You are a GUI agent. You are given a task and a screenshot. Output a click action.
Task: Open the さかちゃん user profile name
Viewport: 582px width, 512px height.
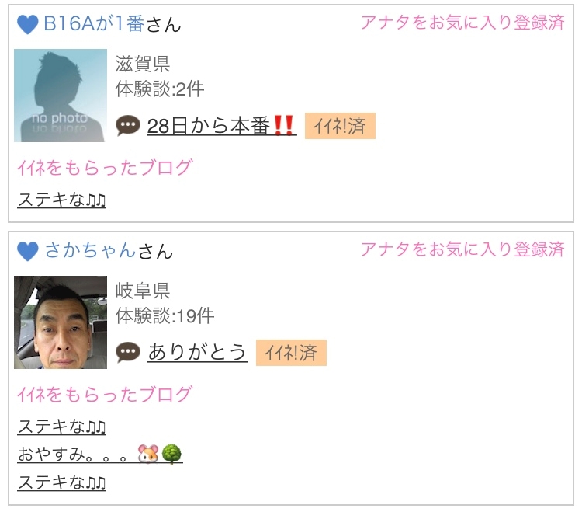[90, 250]
